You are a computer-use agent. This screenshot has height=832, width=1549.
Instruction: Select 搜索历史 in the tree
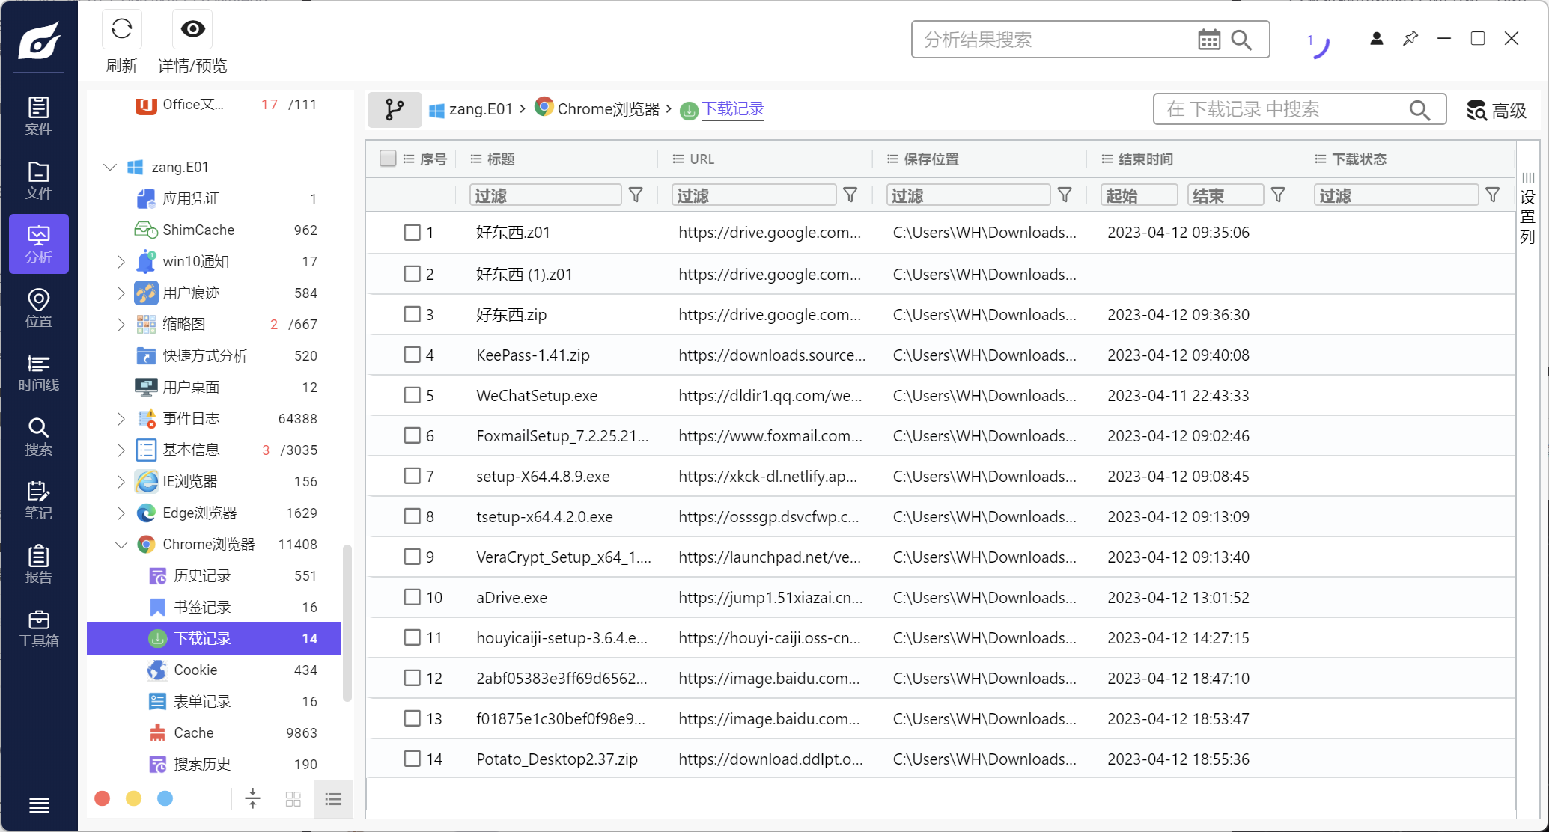coord(213,764)
